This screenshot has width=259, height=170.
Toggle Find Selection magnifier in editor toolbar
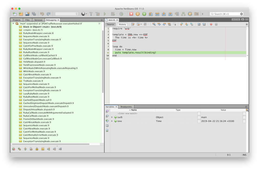pos(154,24)
